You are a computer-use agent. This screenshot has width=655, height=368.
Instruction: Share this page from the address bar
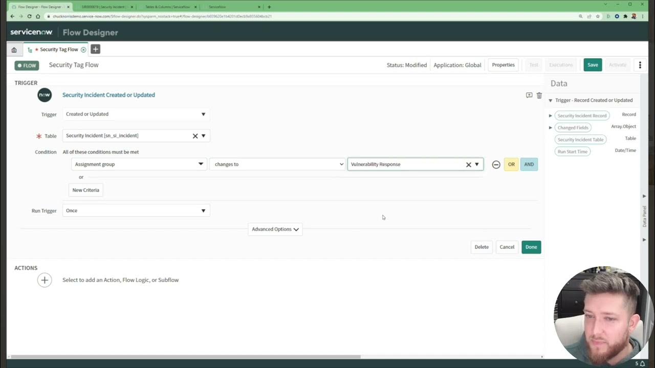coord(589,16)
